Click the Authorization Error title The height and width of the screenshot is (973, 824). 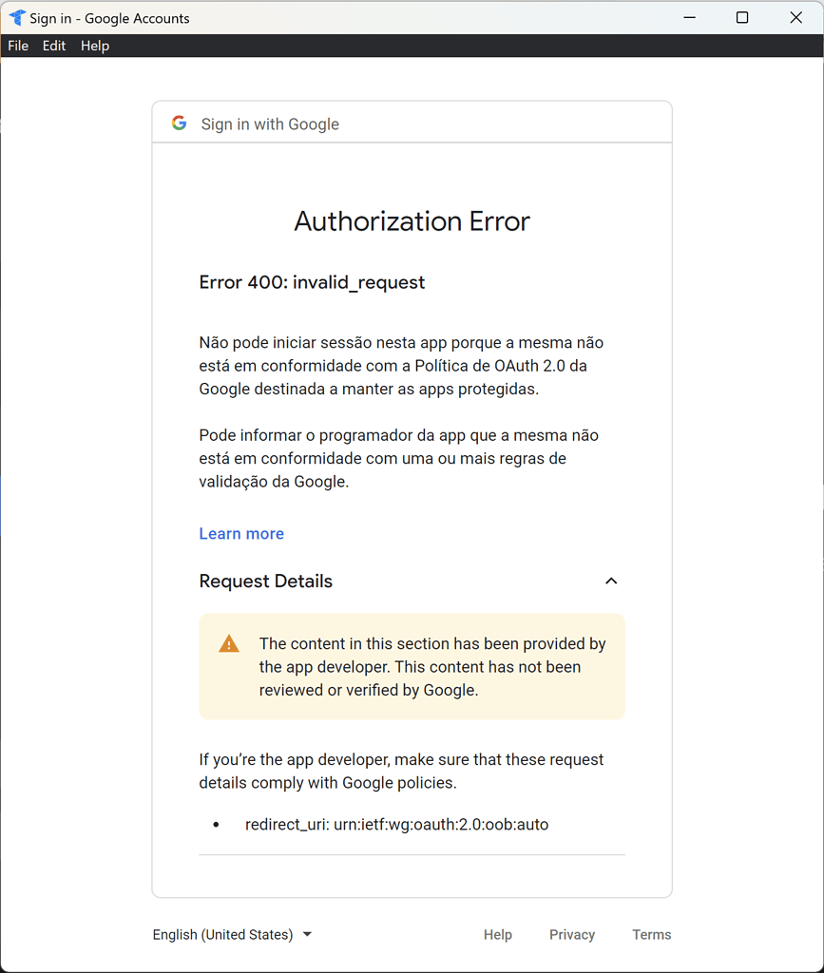coord(412,220)
